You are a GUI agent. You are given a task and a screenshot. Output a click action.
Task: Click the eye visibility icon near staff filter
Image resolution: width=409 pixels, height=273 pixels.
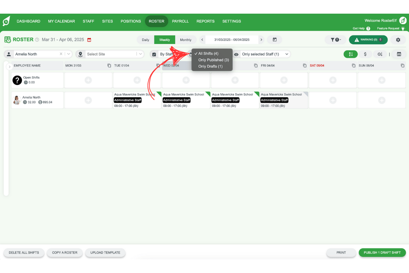coord(237,54)
